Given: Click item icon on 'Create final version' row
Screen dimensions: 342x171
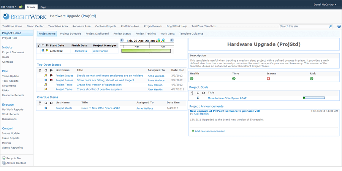Looking at the screenshot, I should point(46,85).
